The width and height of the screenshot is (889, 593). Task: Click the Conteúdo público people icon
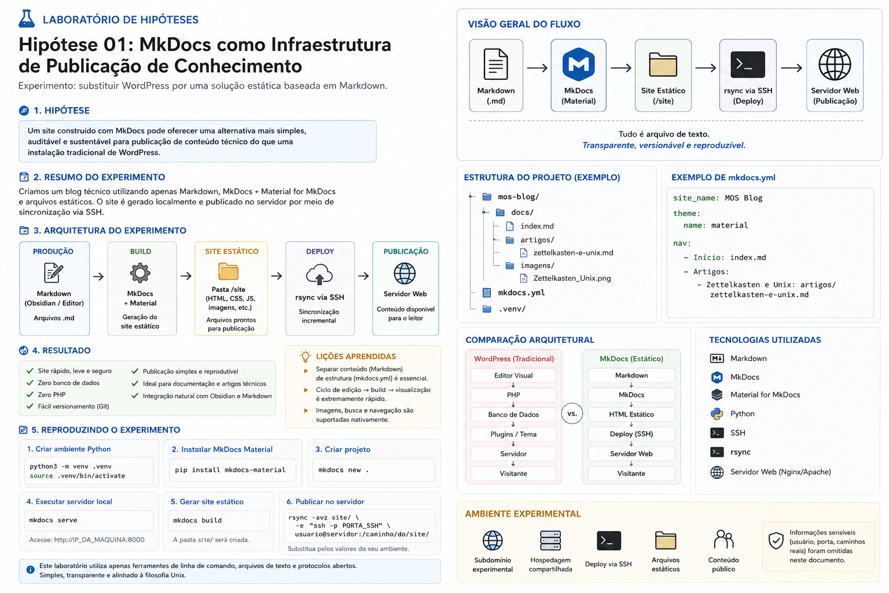723,539
